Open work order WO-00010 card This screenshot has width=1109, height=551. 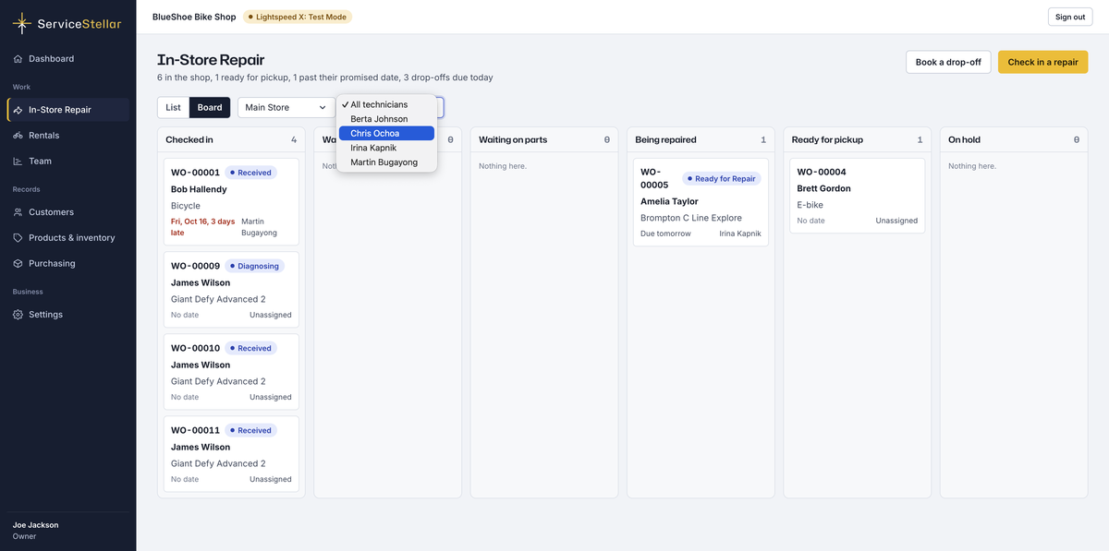(231, 372)
